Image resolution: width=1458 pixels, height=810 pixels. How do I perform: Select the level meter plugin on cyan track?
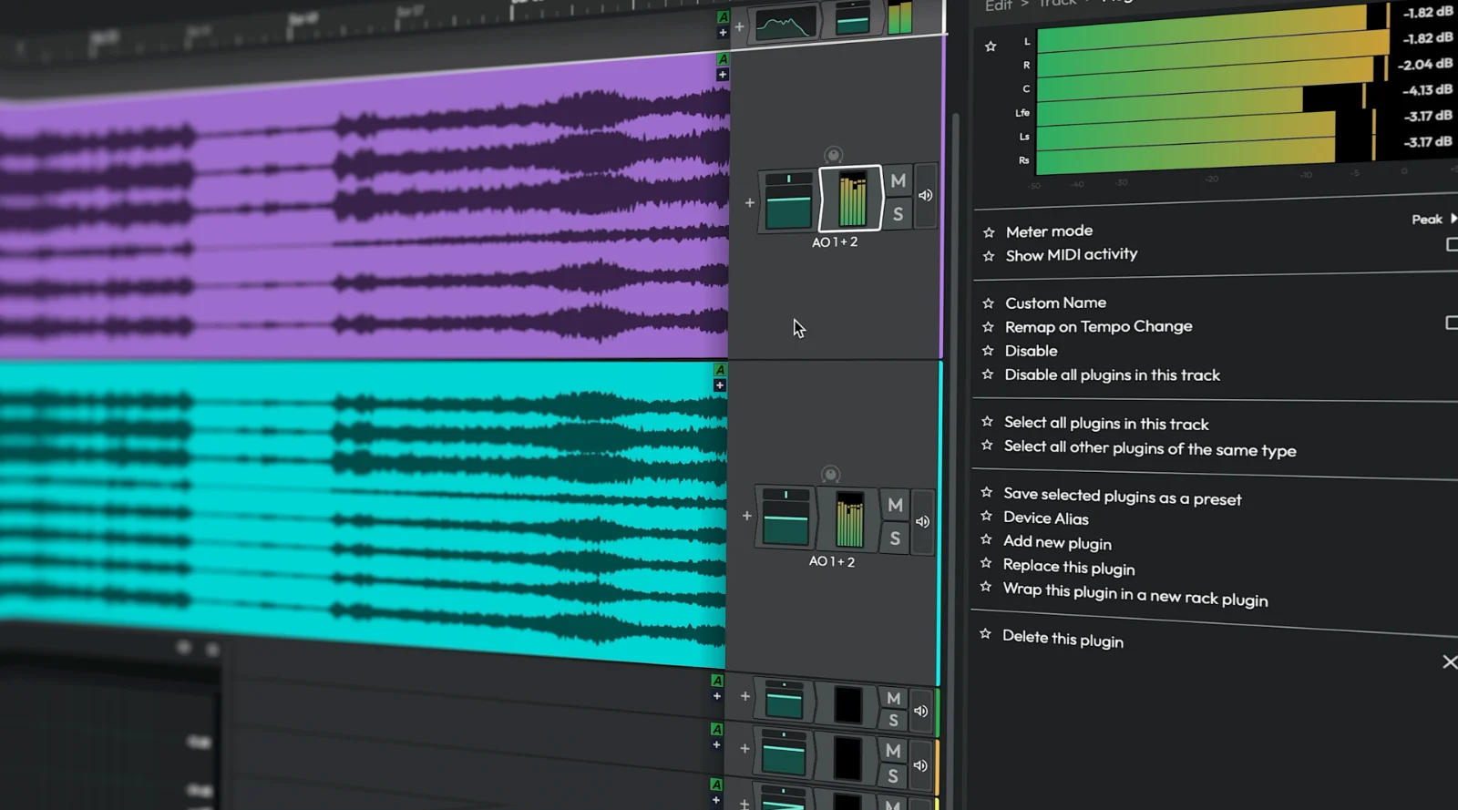[849, 518]
